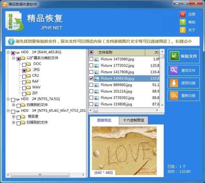Click the 恢复文件 recover files button

pyautogui.click(x=183, y=56)
